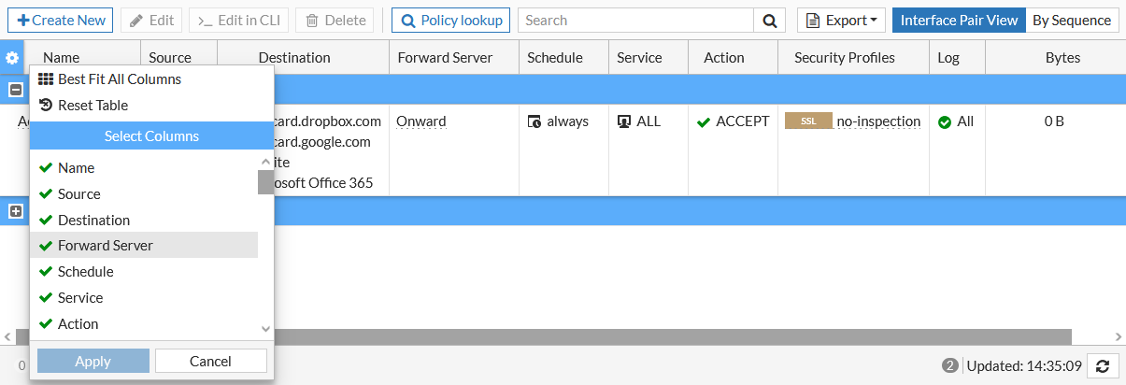
Task: Click the column settings gear icon
Action: click(x=12, y=58)
